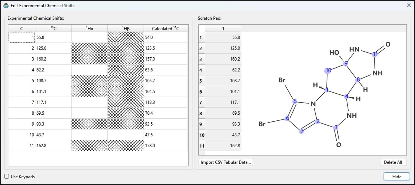Screen dimensions: 415x185
Task: Select the row number 1 cell in C column
Action: pos(22,37)
